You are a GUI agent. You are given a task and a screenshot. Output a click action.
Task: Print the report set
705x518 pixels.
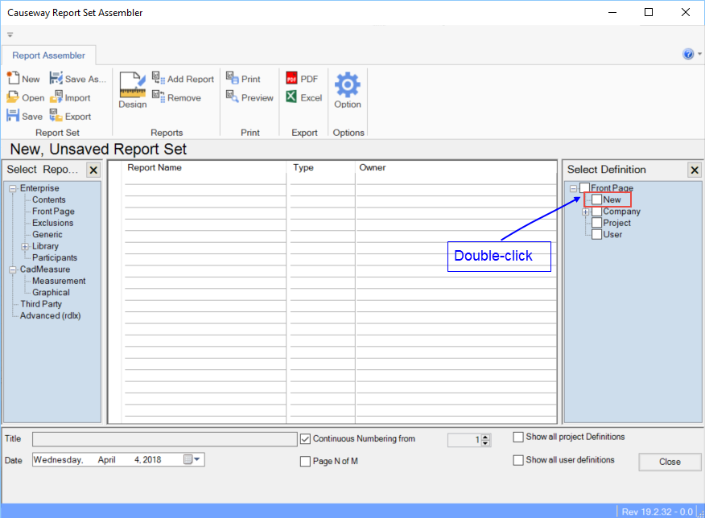243,79
